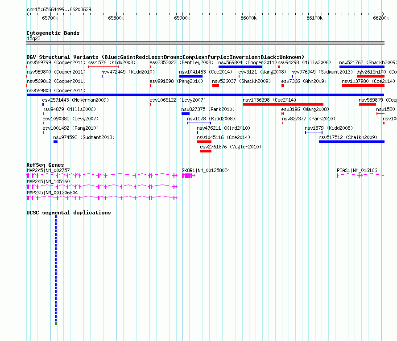Select the 15q23 cytogenetic band bar
The width and height of the screenshot is (397, 341).
pos(205,43)
